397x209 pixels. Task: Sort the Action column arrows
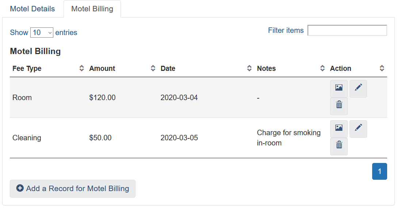(382, 68)
